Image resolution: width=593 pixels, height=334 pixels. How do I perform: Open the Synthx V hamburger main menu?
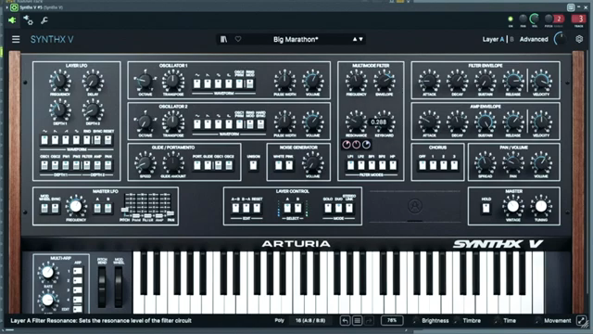tap(16, 39)
